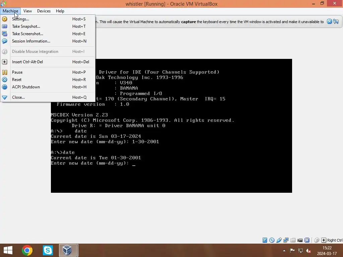Click the keyboard capture arrow indicator
This screenshot has width=343, height=257.
click(324, 240)
